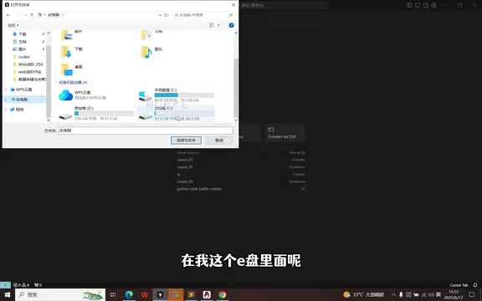The image size is (482, 301).
Task: Expand the 网络 tree node
Action: (6, 110)
